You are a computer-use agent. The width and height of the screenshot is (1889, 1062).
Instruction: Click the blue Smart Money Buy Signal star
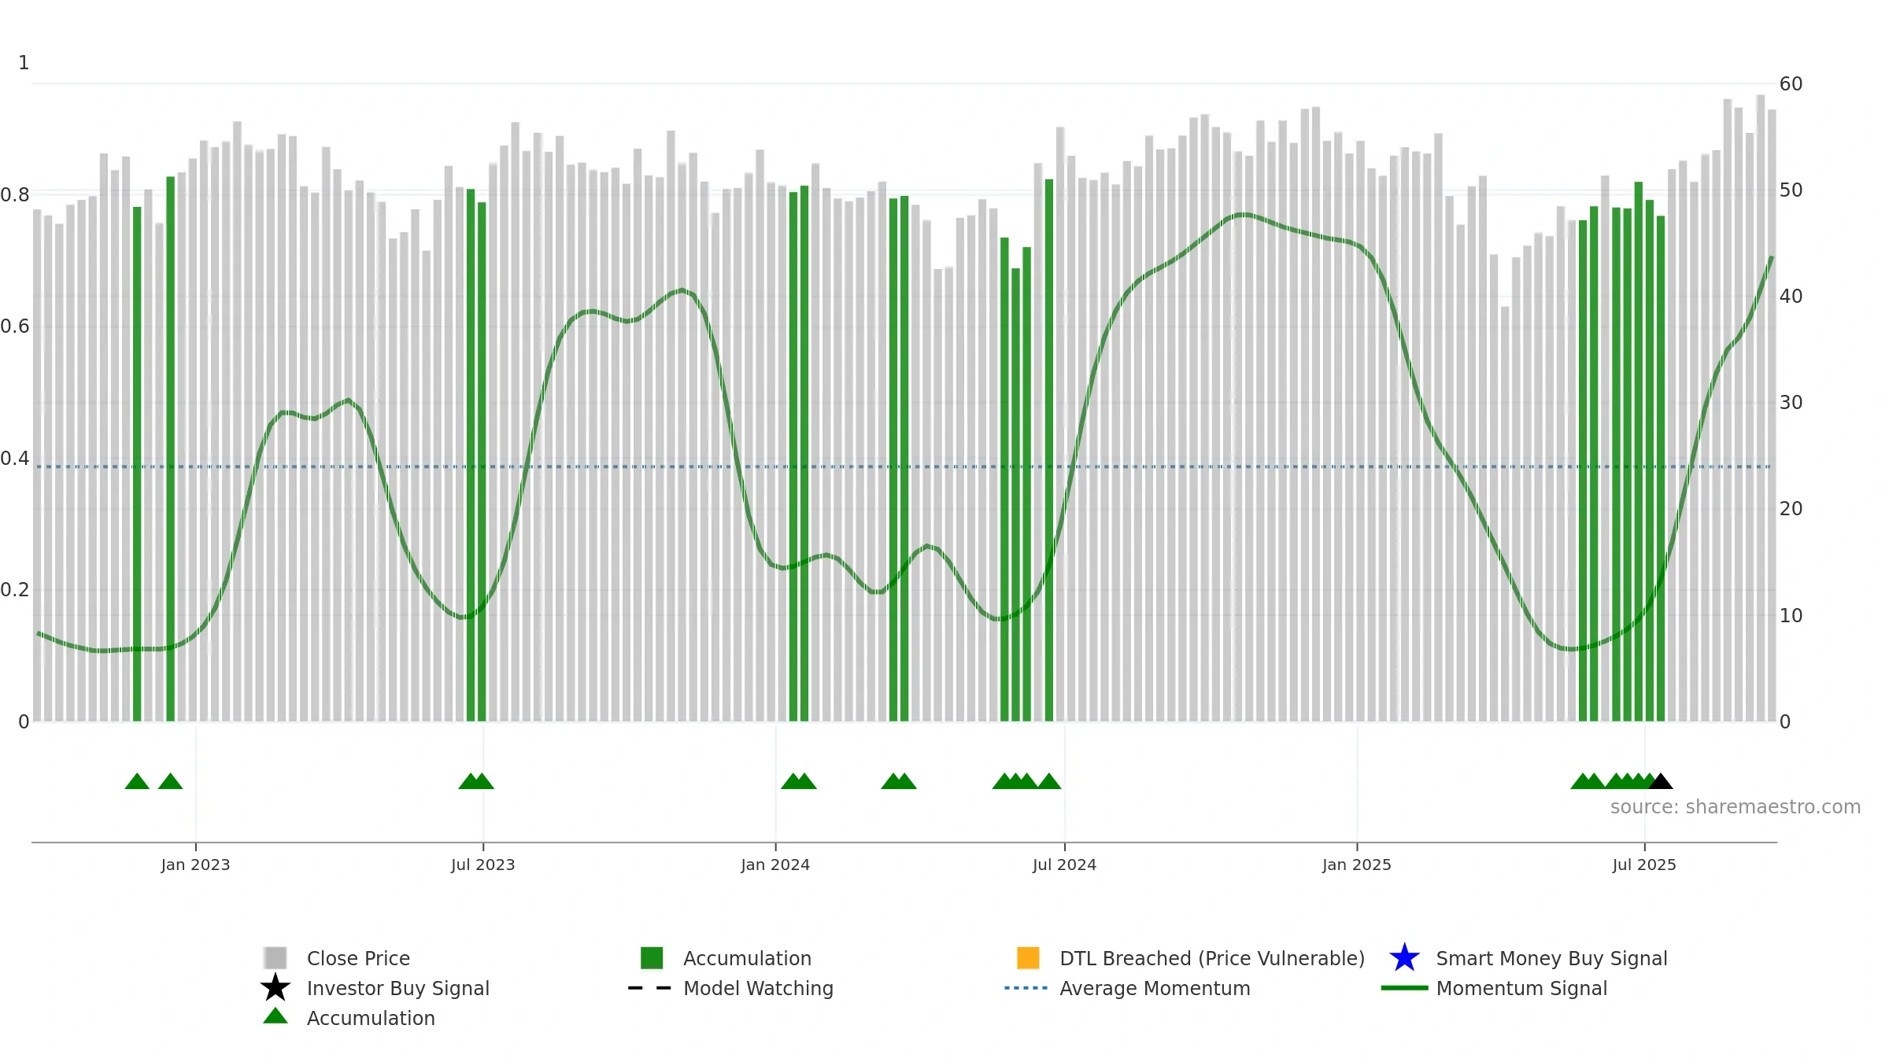coord(1404,958)
